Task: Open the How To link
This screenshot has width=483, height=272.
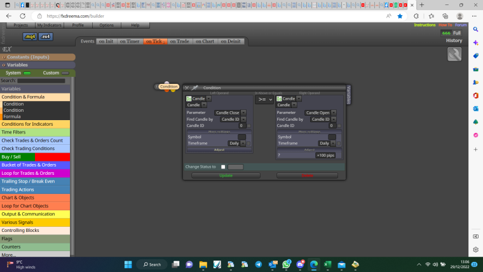Action: pyautogui.click(x=445, y=25)
